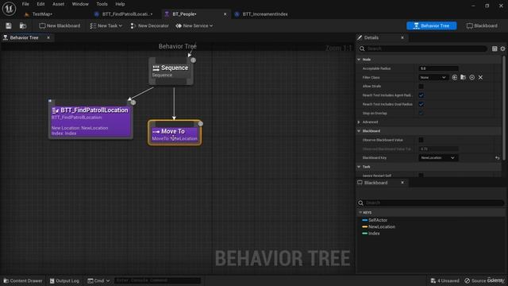Image resolution: width=508 pixels, height=286 pixels.
Task: Click the Unreal Engine logo icon
Action: pos(9,9)
